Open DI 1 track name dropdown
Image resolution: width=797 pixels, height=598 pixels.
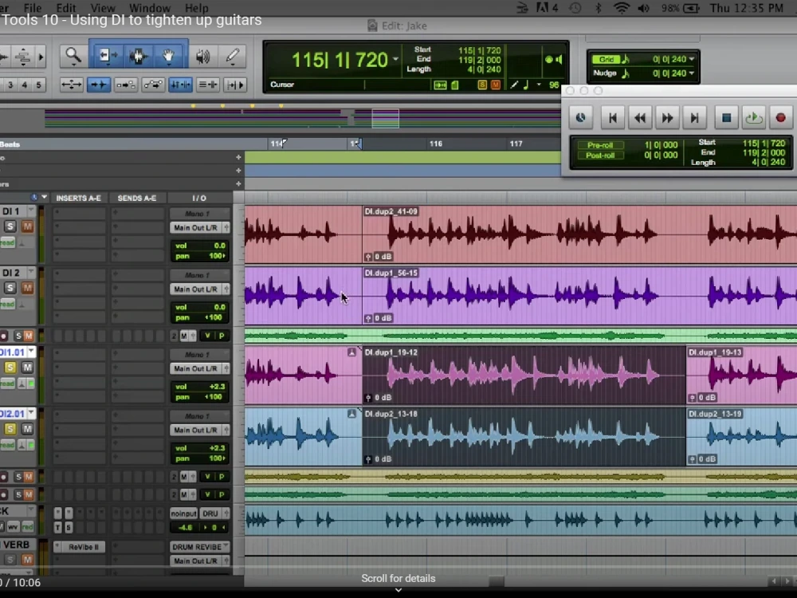click(31, 210)
